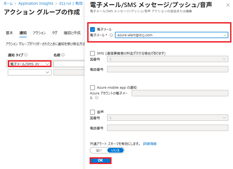Switch to the アクション tab
The width and height of the screenshot is (233, 169).
tap(39, 33)
